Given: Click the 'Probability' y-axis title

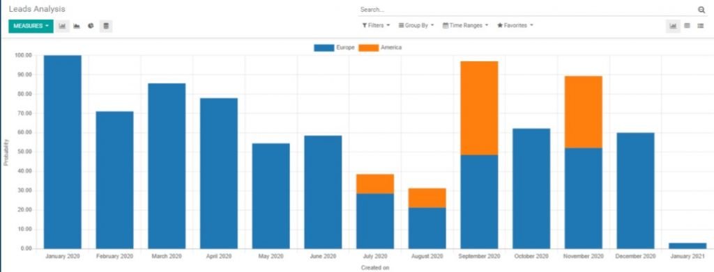Looking at the screenshot, I should pyautogui.click(x=6, y=152).
